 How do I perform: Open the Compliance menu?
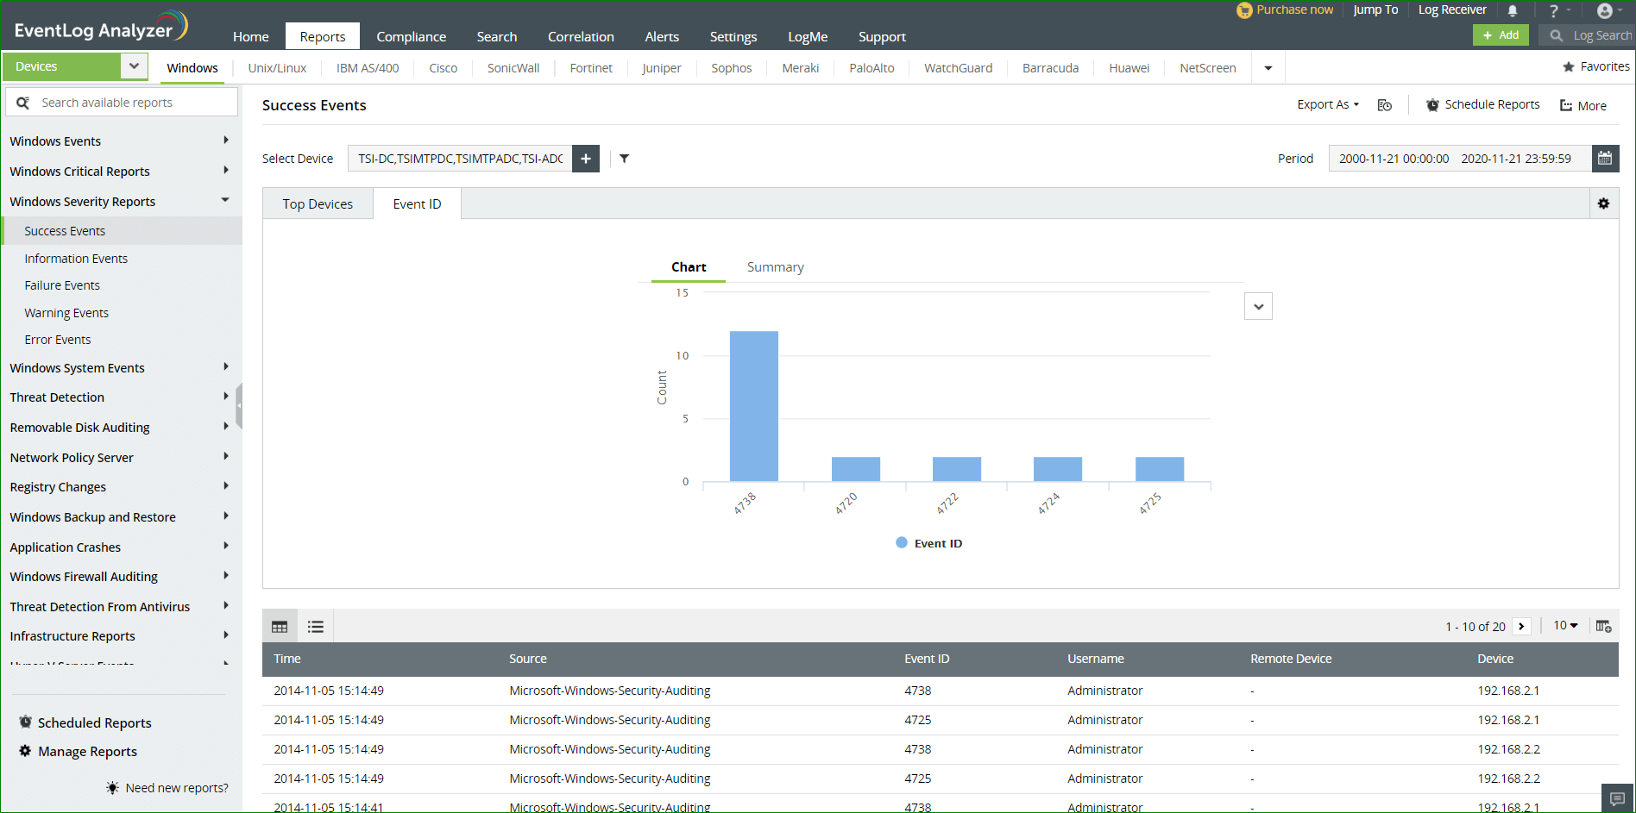(411, 36)
